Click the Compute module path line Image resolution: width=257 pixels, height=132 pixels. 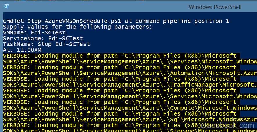tap(130, 108)
